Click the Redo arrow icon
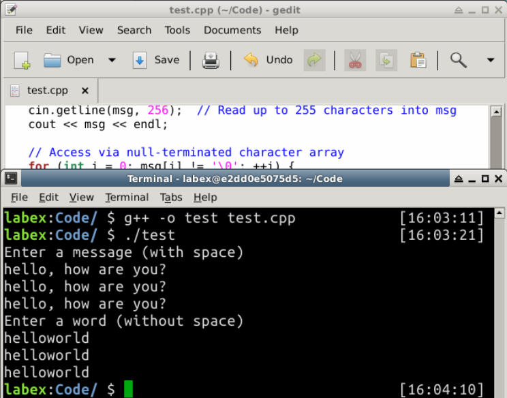This screenshot has height=398, width=507. [314, 60]
